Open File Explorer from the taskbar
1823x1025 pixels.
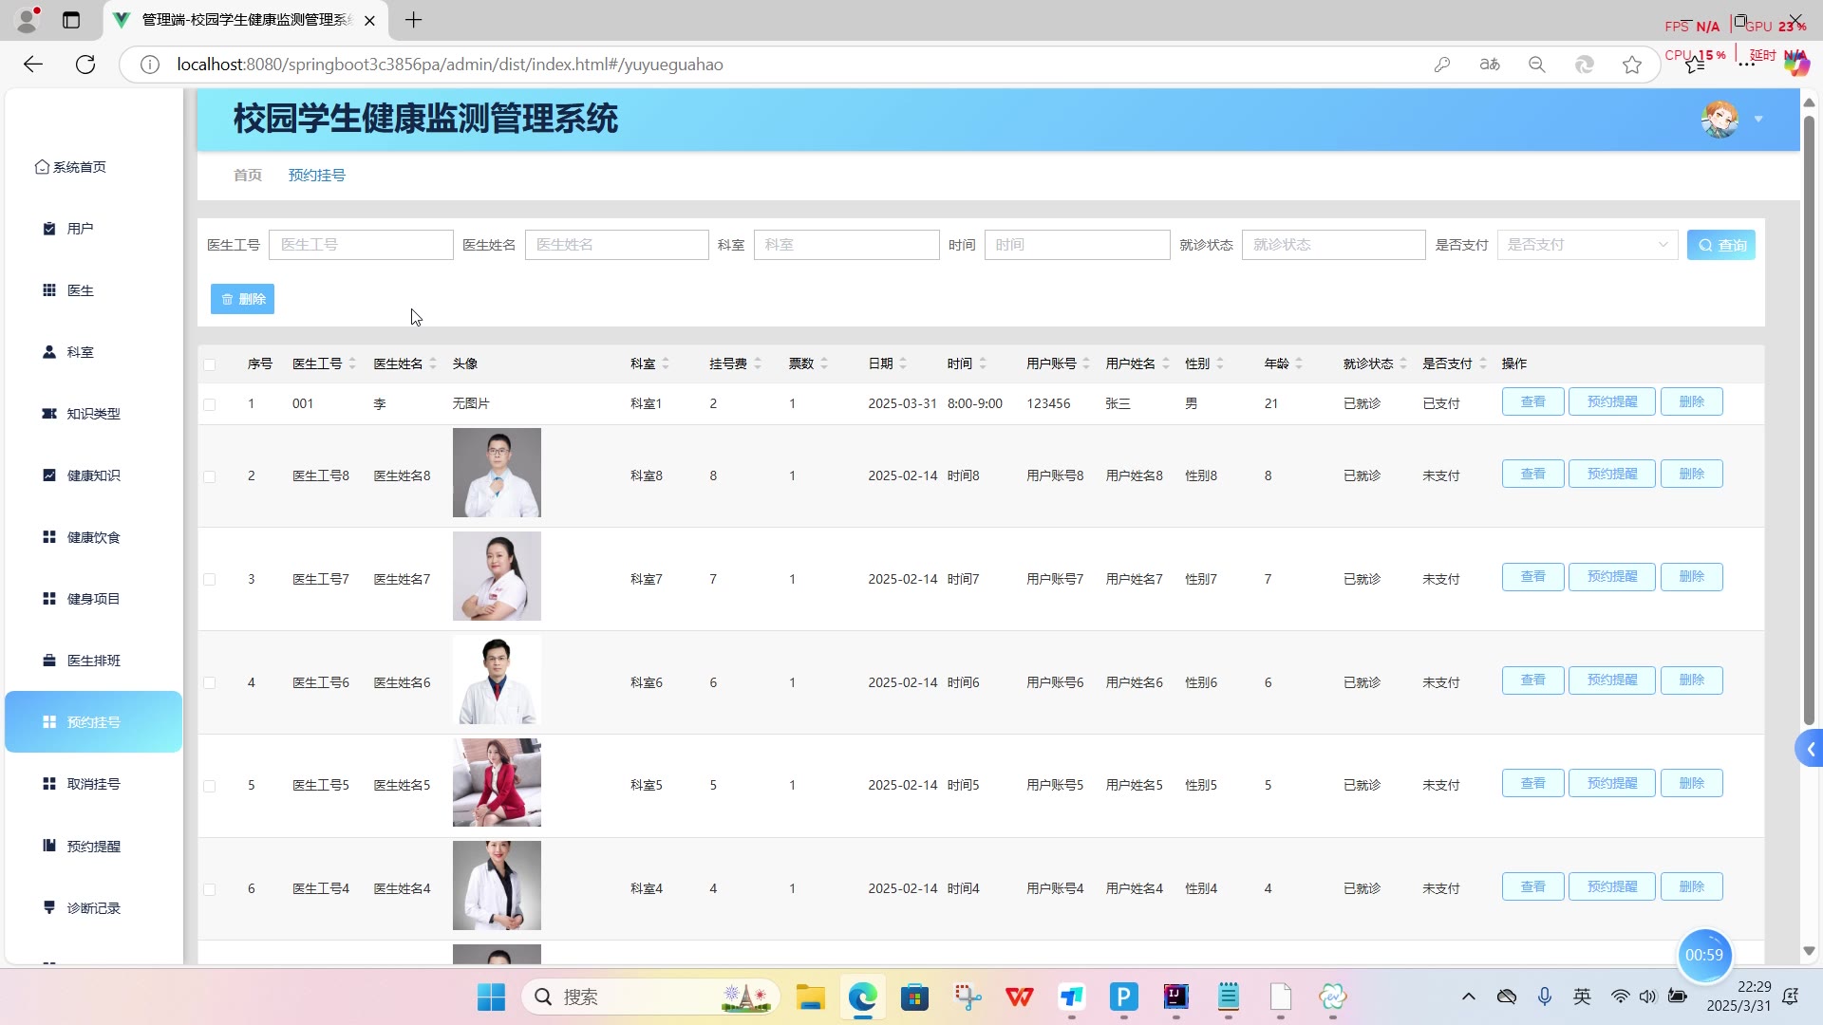pyautogui.click(x=810, y=997)
